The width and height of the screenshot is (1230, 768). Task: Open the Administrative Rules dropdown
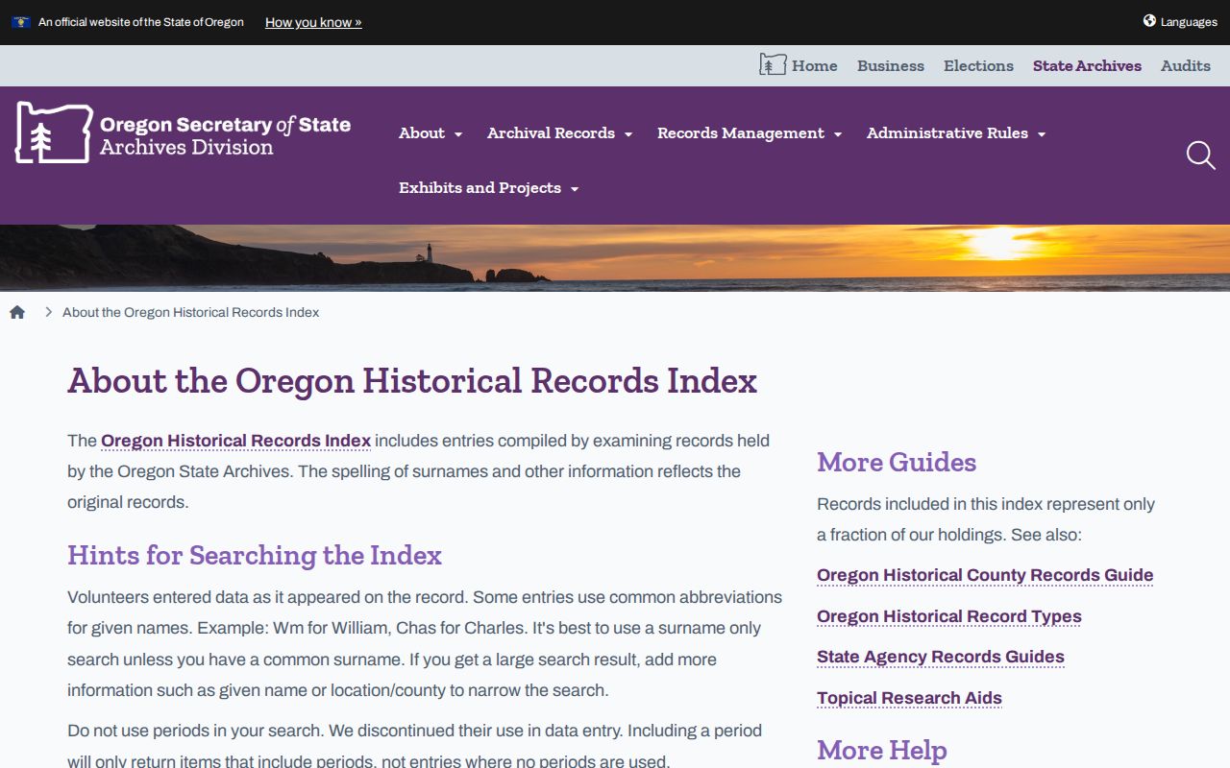tap(956, 133)
